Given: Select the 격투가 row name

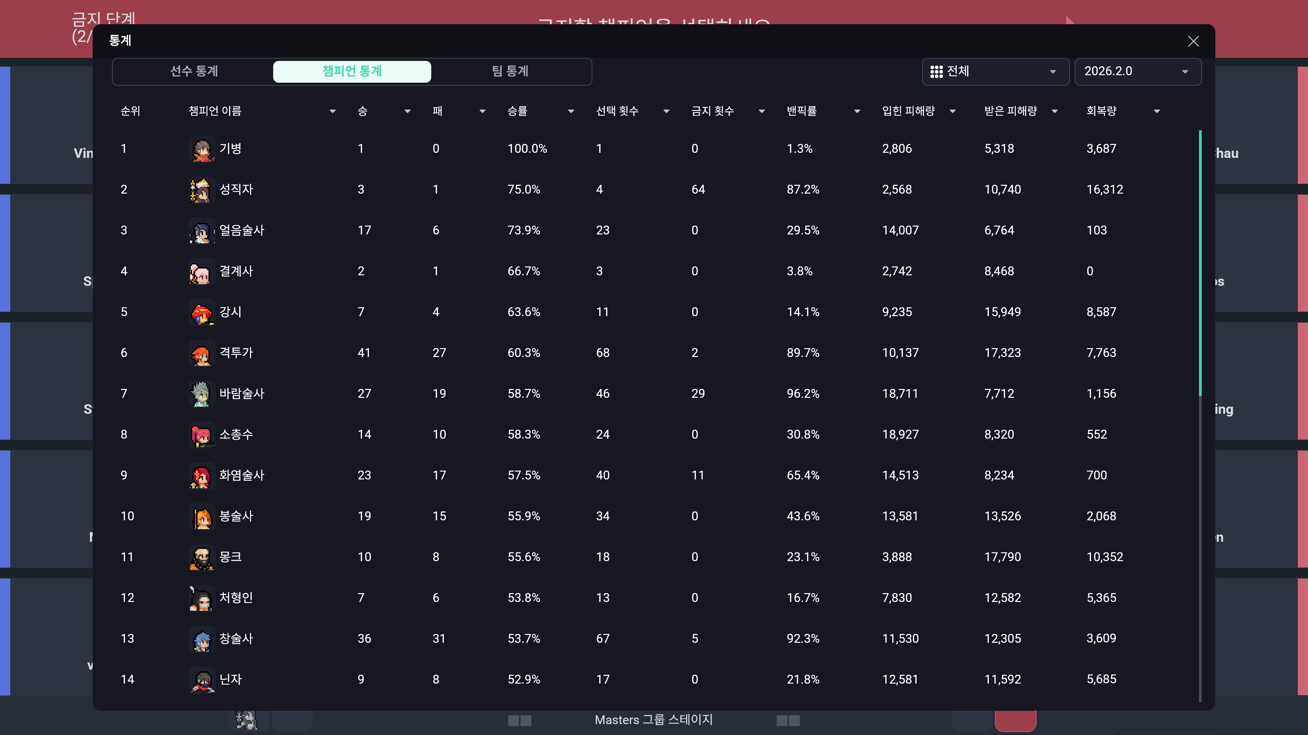Looking at the screenshot, I should [236, 353].
